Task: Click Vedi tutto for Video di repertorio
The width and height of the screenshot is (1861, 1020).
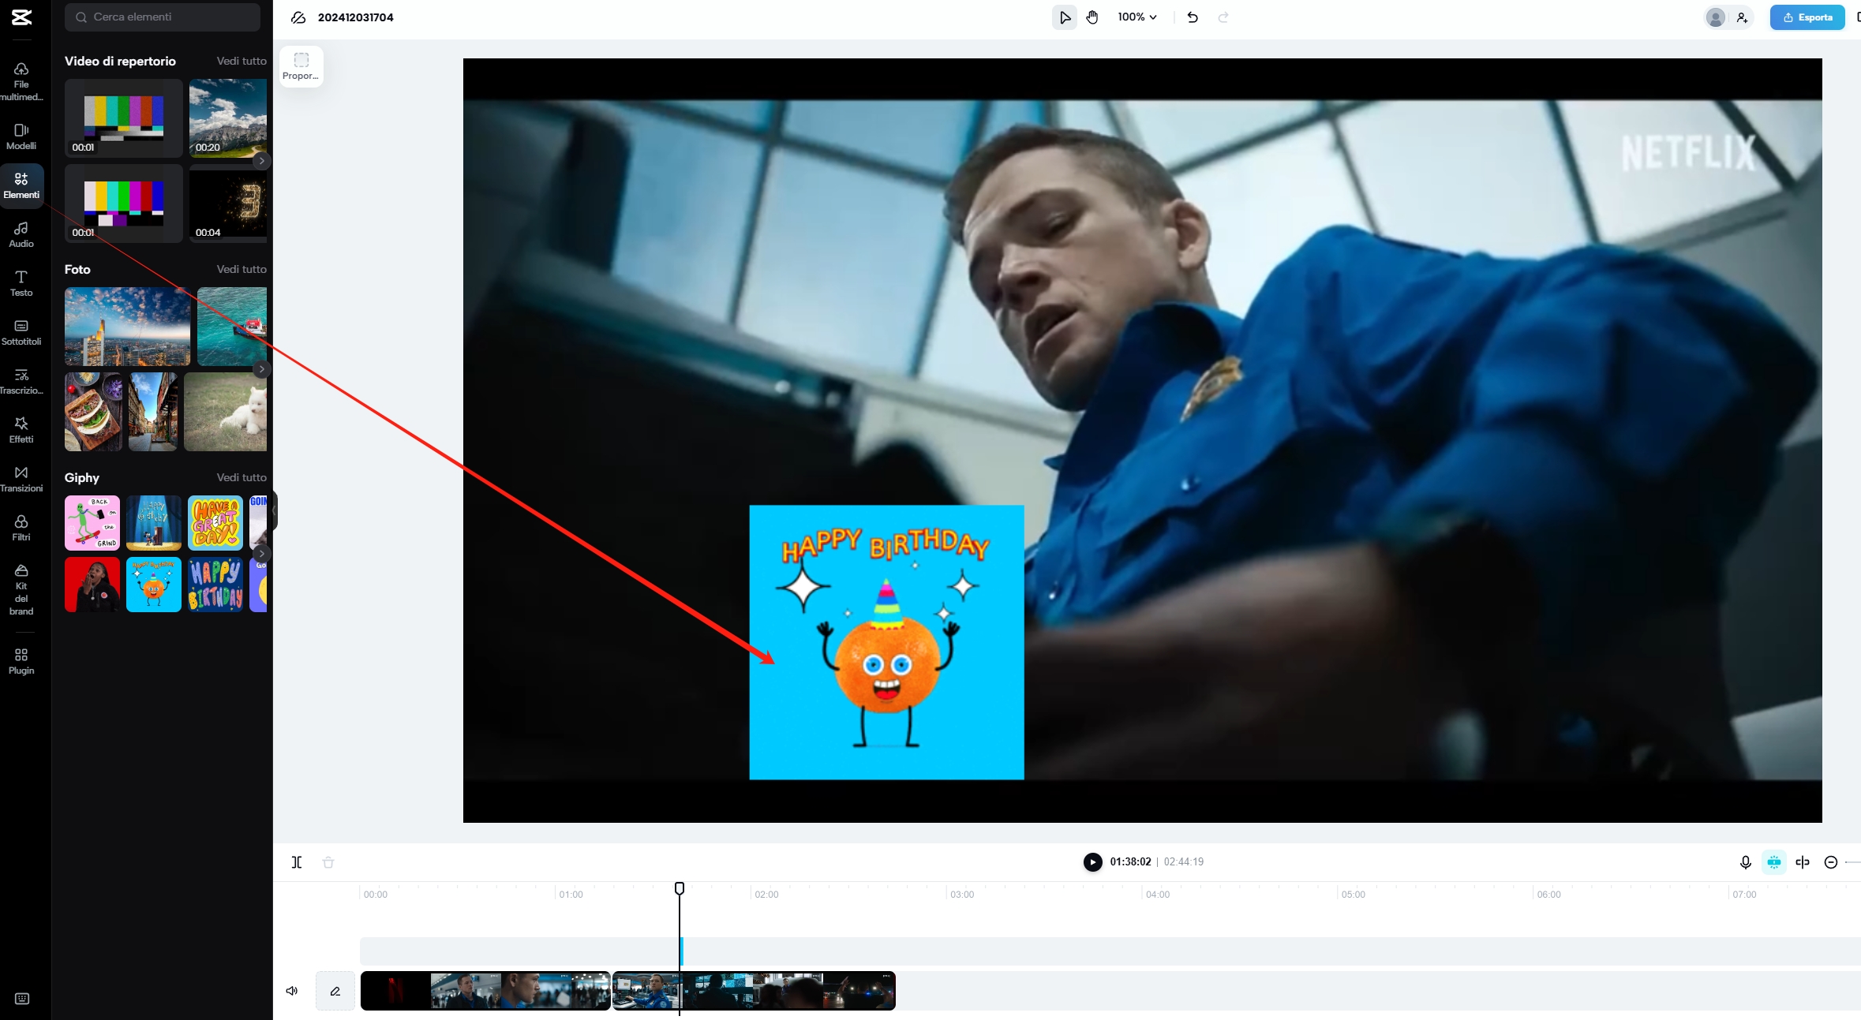Action: (242, 61)
